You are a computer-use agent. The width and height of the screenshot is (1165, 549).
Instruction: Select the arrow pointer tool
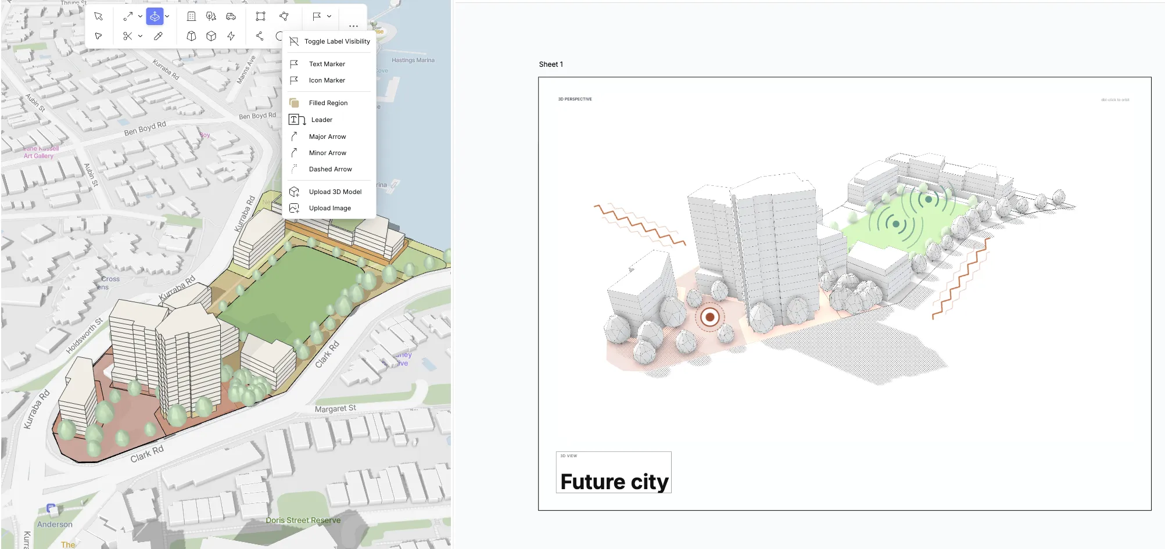coord(98,16)
